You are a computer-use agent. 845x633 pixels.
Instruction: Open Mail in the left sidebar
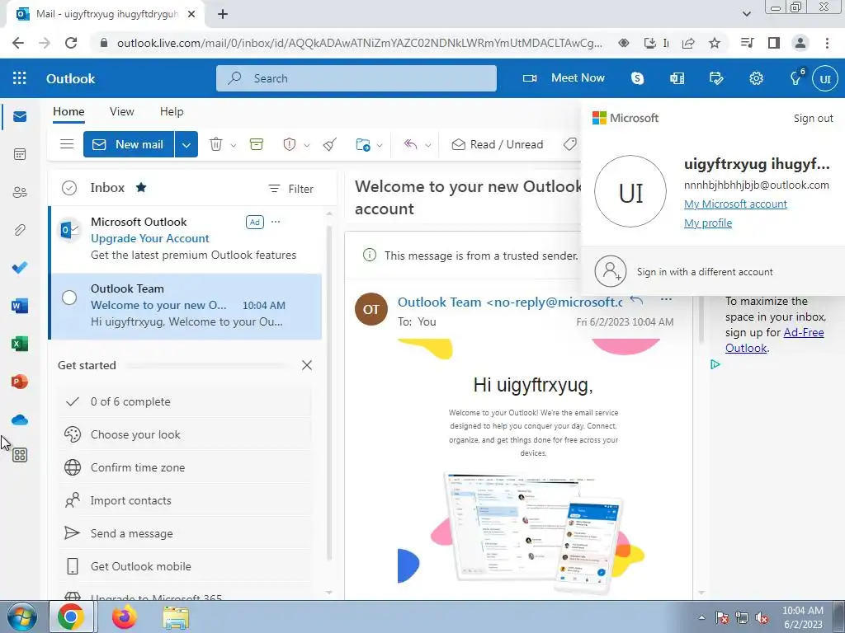click(x=20, y=117)
